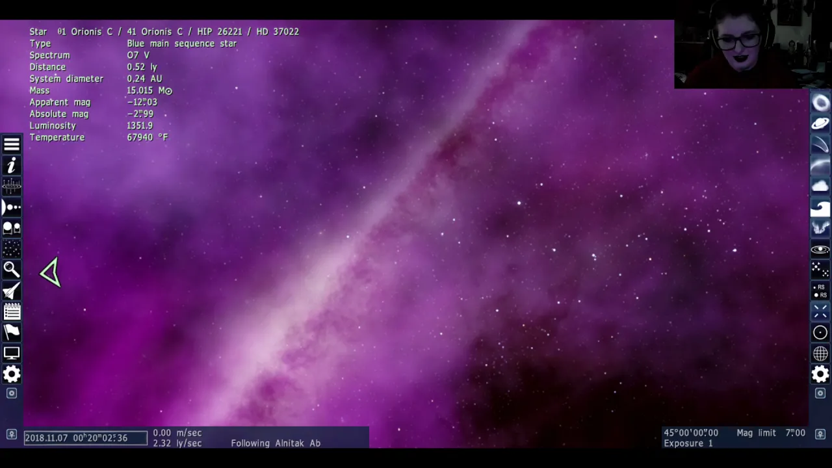Open the star browser icon
Screen dimensions: 832x468
(12, 249)
